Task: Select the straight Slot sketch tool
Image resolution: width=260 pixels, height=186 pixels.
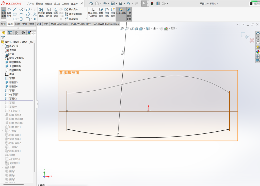Action: (x=14, y=19)
